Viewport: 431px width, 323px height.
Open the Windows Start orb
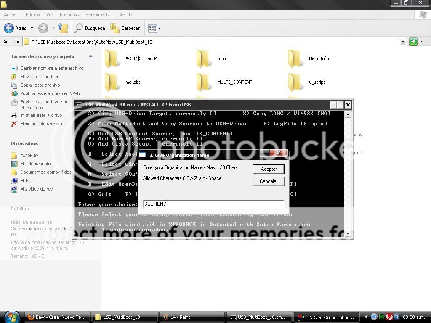(x=12, y=317)
